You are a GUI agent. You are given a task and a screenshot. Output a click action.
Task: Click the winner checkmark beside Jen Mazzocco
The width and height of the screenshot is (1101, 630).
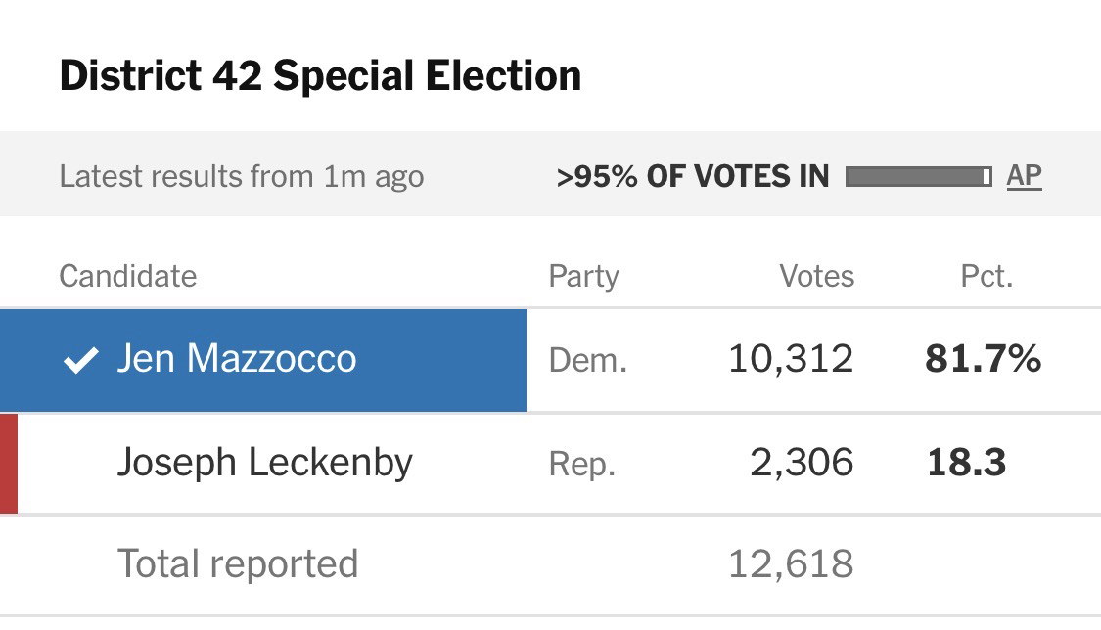pos(80,361)
